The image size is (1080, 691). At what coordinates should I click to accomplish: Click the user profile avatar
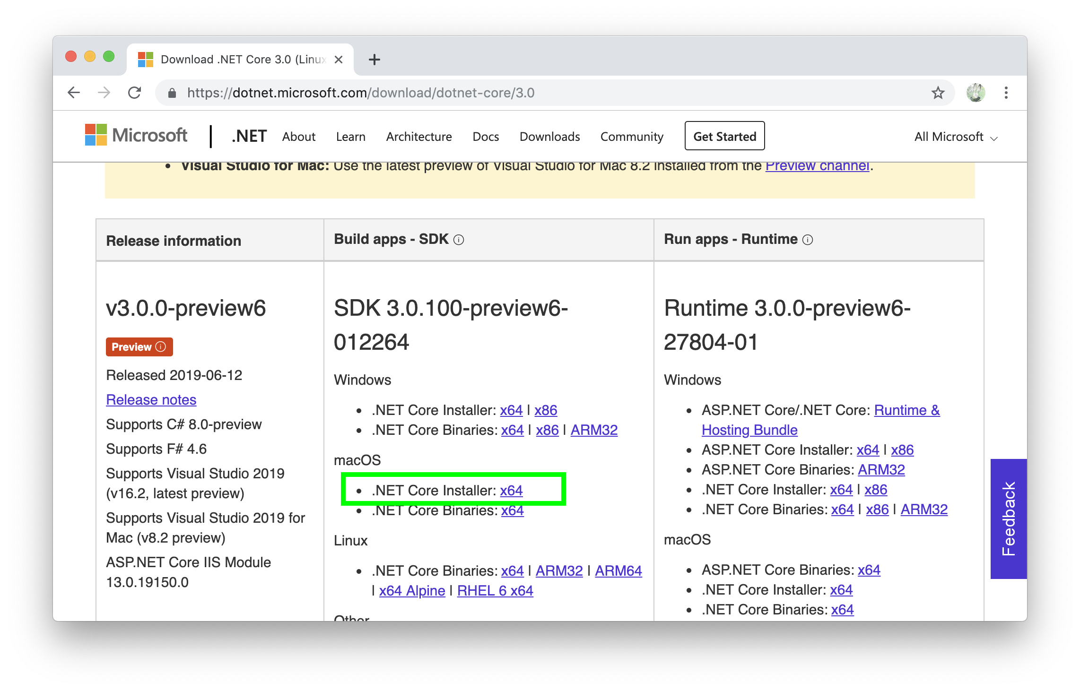click(x=975, y=93)
